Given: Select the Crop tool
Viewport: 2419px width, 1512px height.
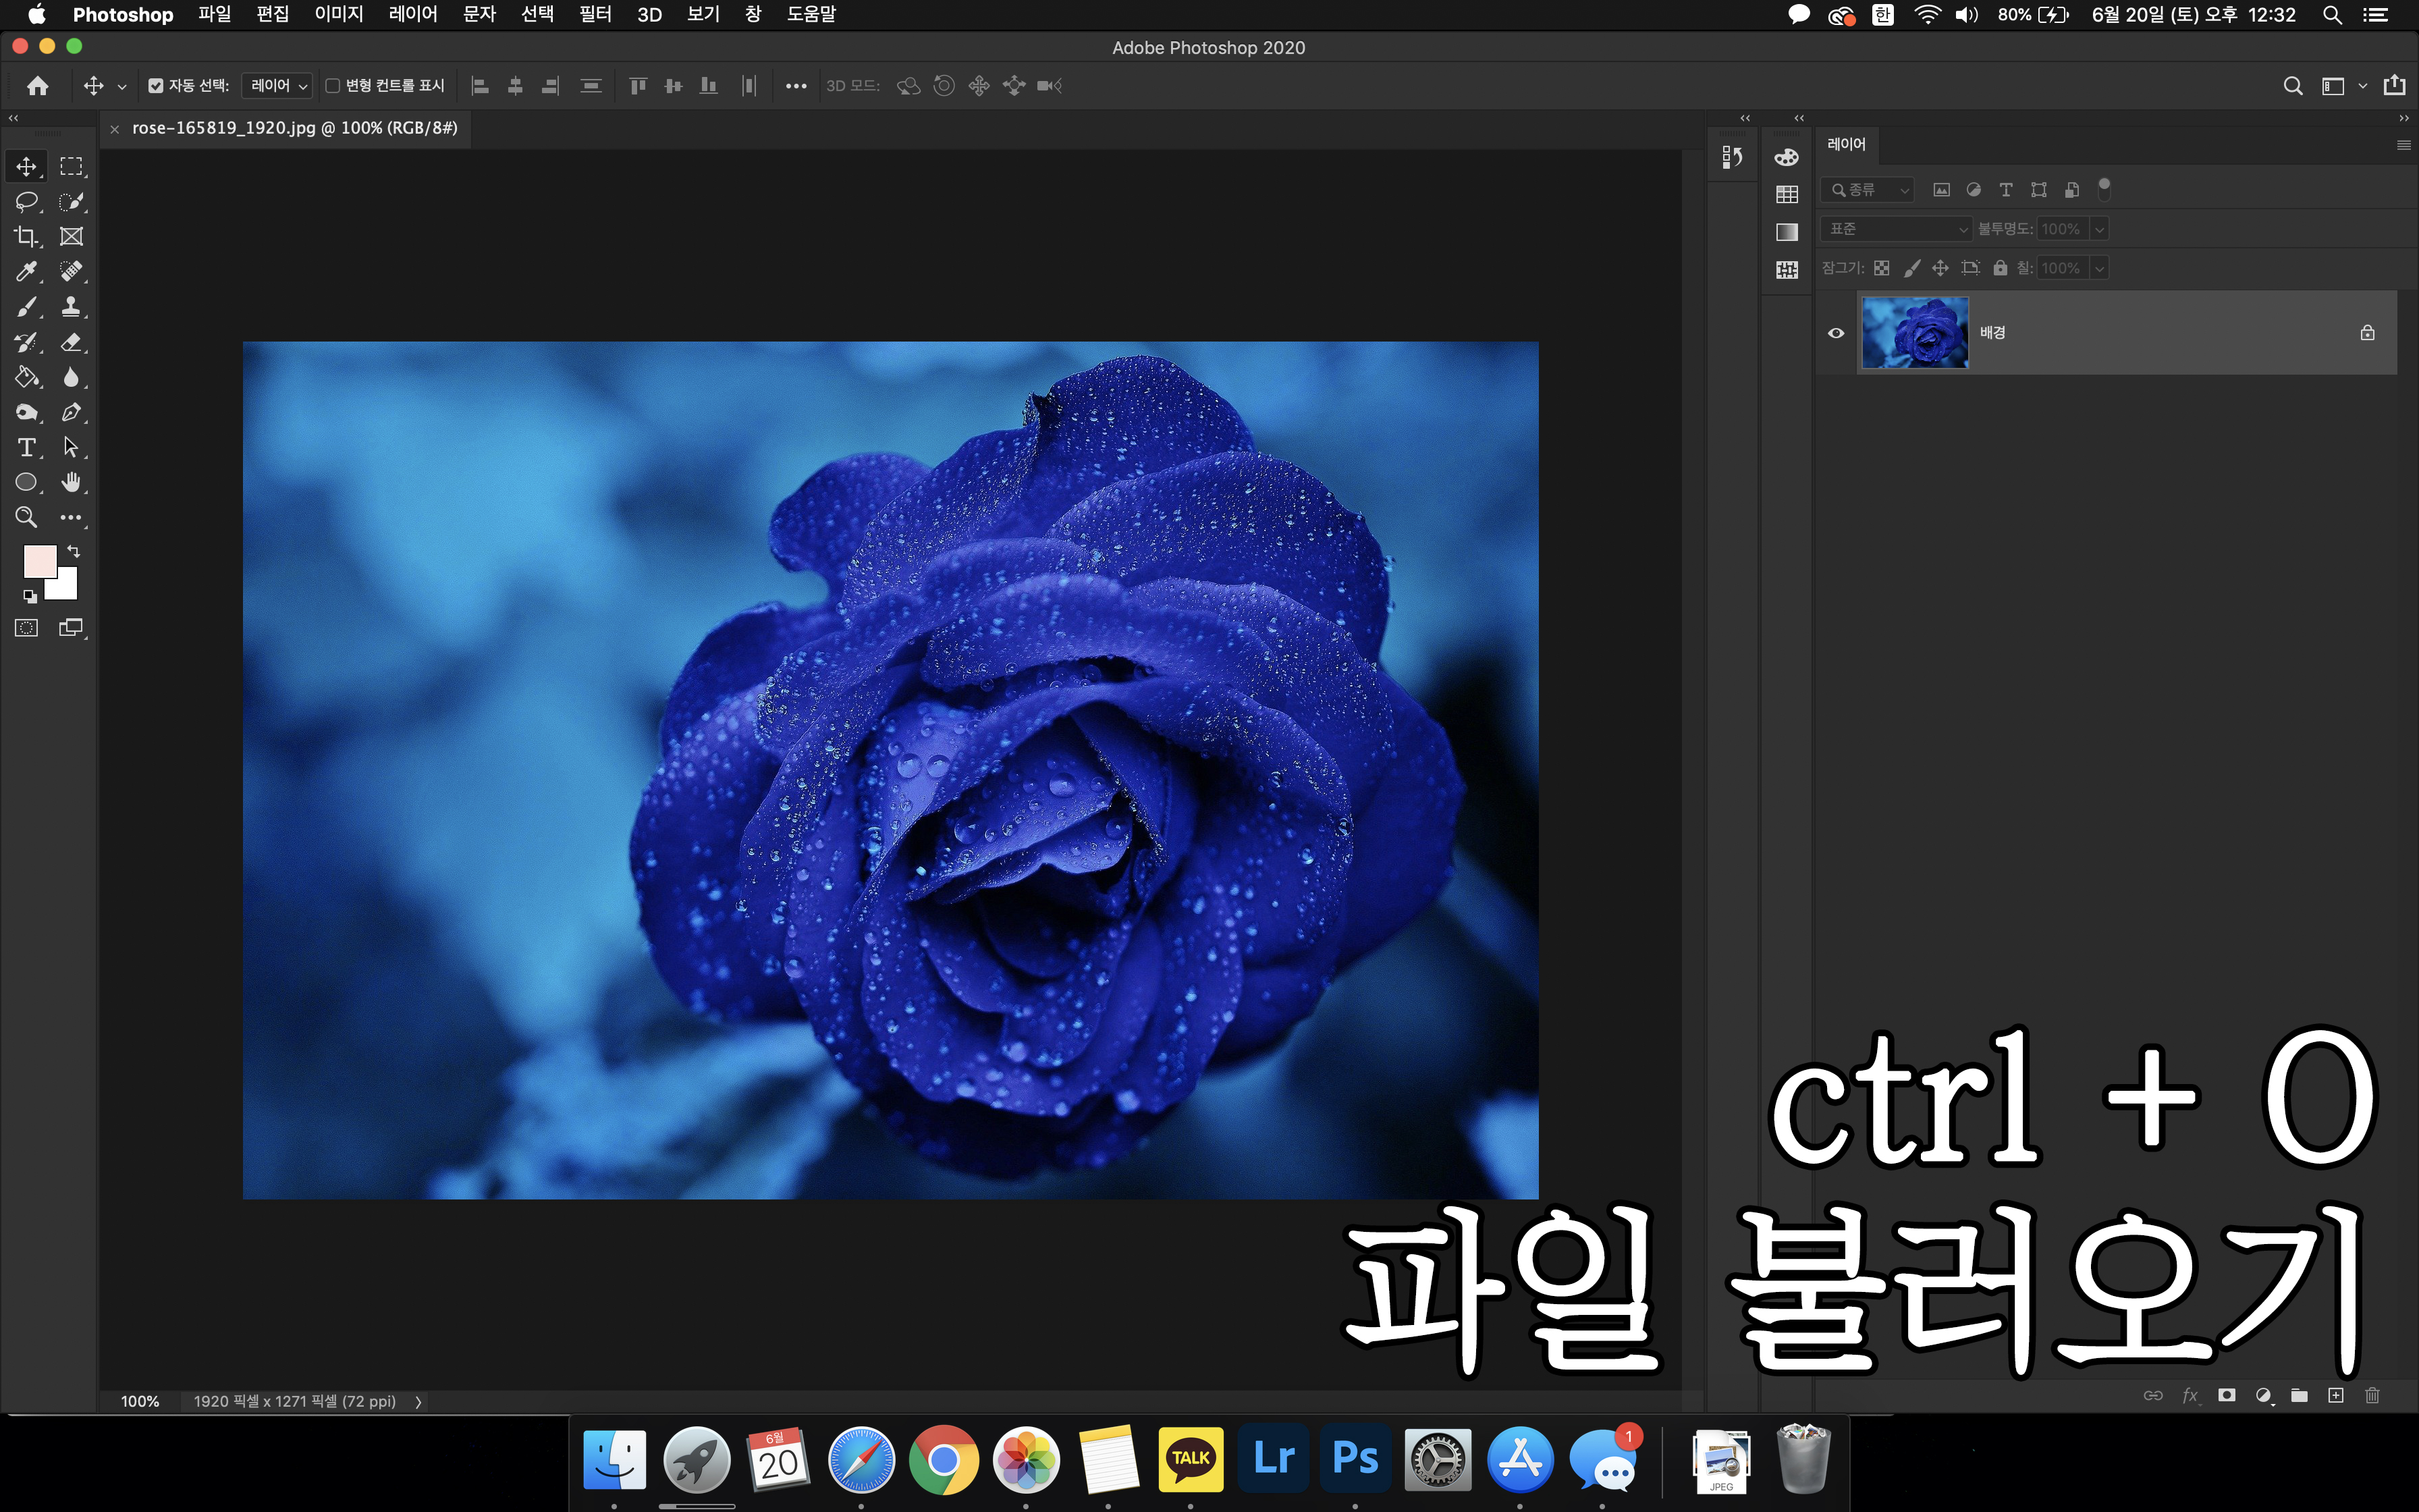Looking at the screenshot, I should pos(26,237).
